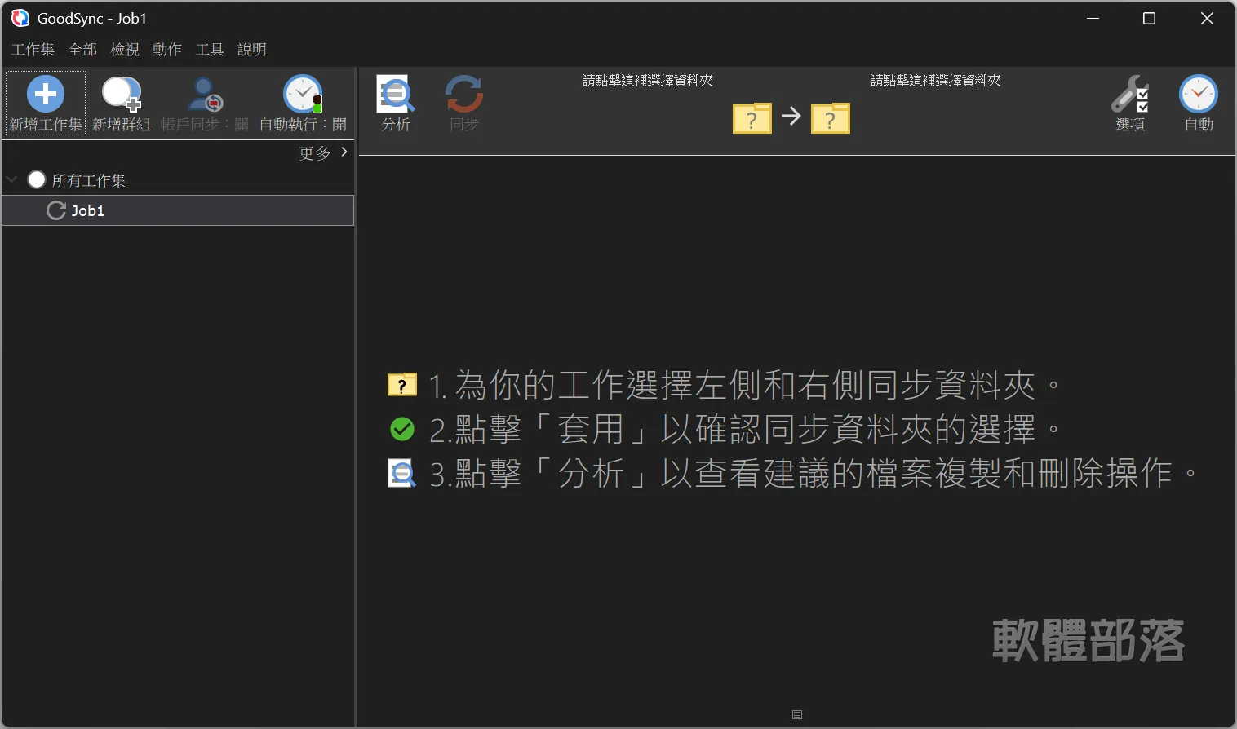Open the 動作 menu
The height and width of the screenshot is (729, 1237).
(x=167, y=50)
